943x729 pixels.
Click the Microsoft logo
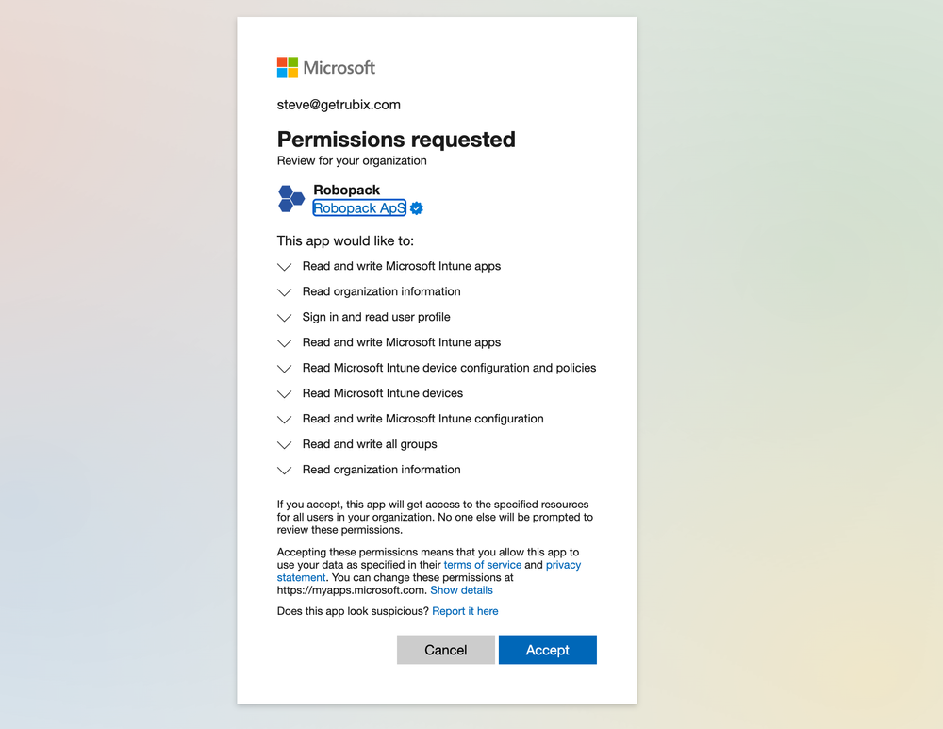[325, 68]
